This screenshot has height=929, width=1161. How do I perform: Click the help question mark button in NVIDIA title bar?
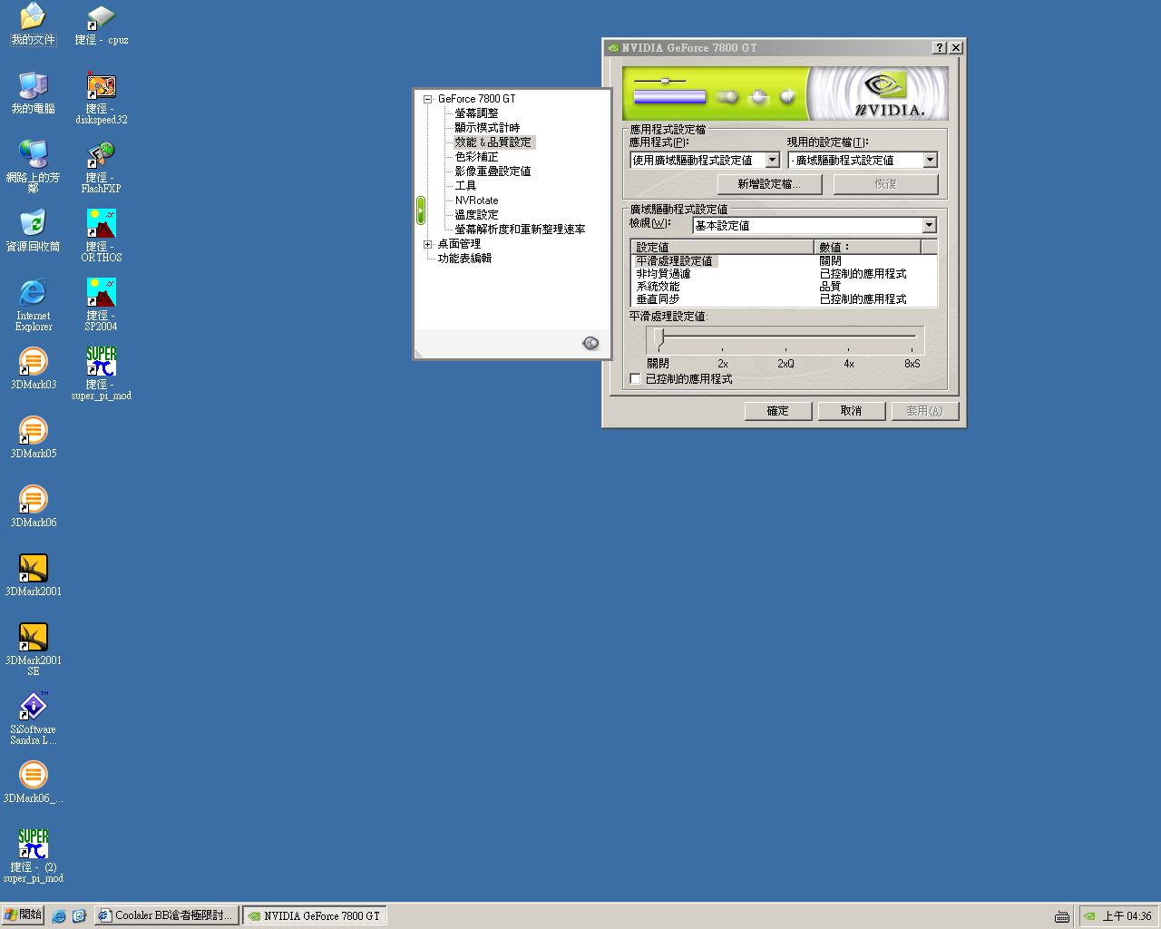coord(940,48)
